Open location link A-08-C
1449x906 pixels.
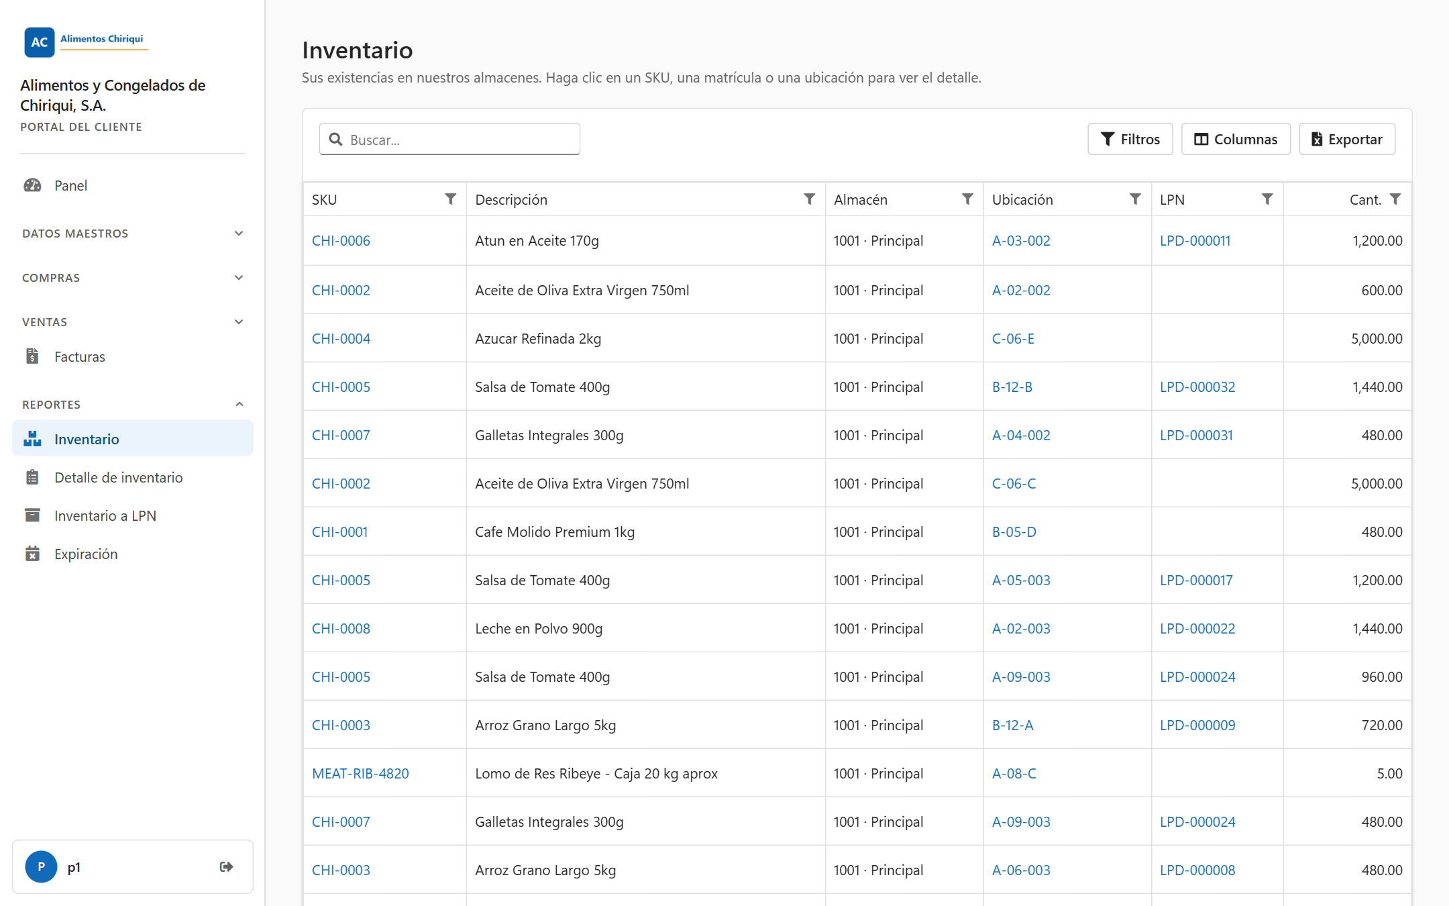[1014, 774]
